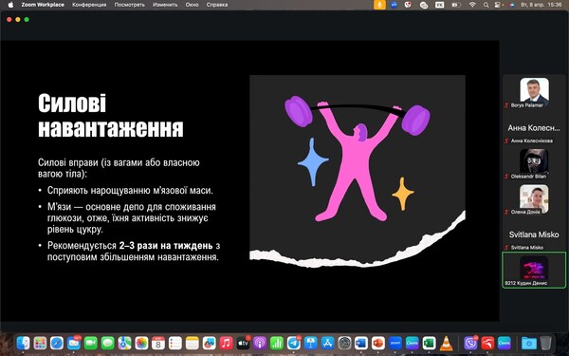Open the keyboard input source menu
Viewport: 569px width, 356px height.
click(x=439, y=5)
